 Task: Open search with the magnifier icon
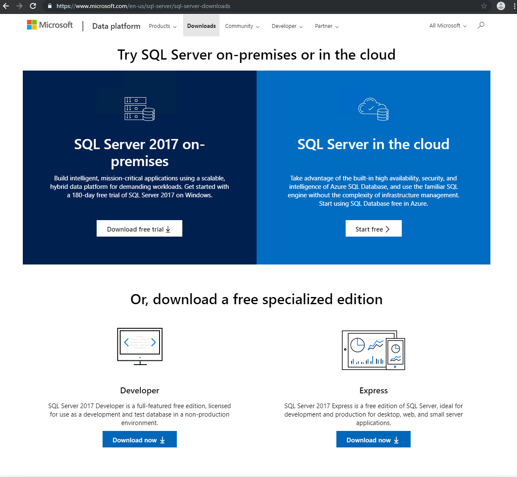(481, 25)
